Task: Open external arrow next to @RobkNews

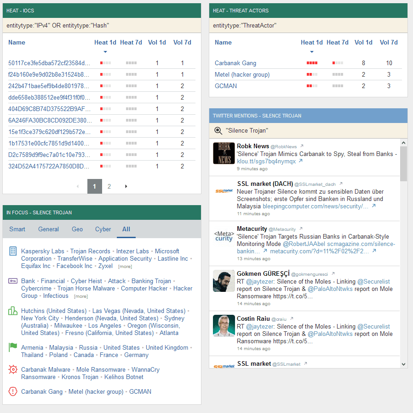Action: [302, 146]
